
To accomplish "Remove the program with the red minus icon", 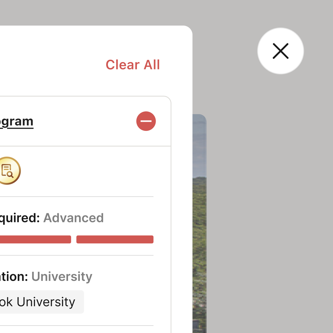I will 146,121.
